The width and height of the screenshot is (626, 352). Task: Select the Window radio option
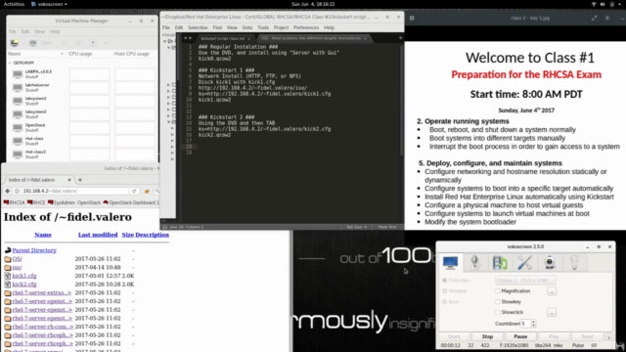(444, 291)
